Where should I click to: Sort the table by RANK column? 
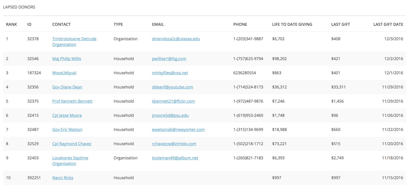tap(11, 24)
